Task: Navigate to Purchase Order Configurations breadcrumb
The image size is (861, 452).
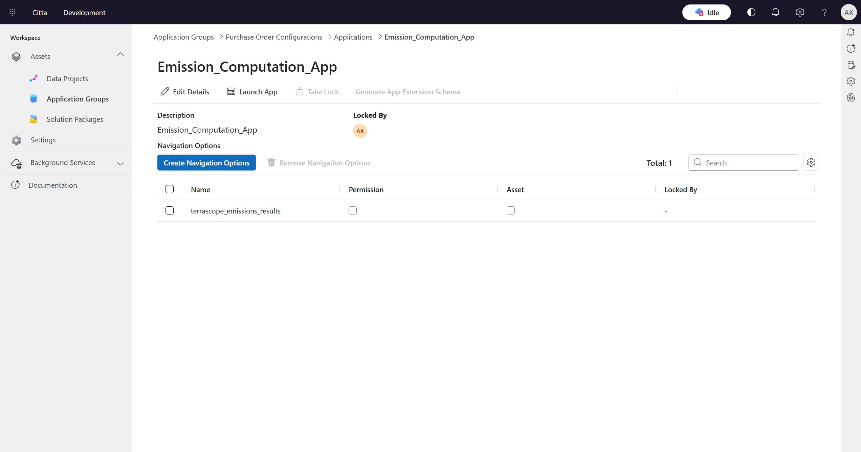Action: tap(273, 37)
